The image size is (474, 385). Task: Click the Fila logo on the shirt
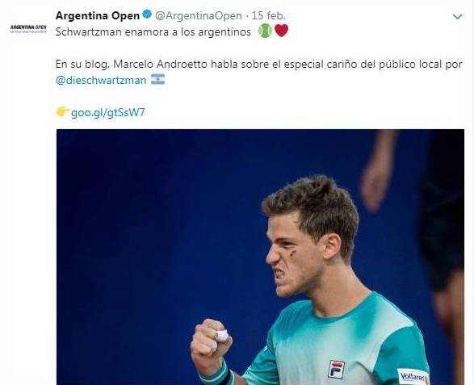point(336,370)
